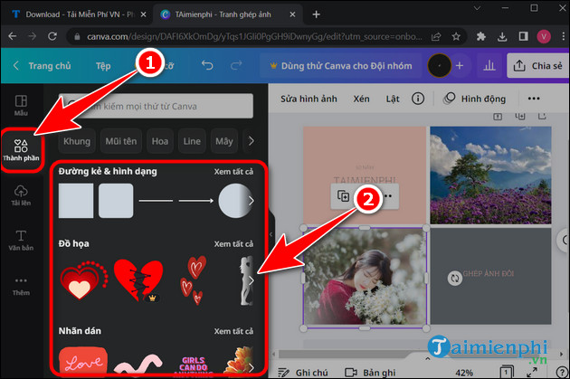Open a new browser tab
This screenshot has width=570, height=379.
click(x=317, y=14)
